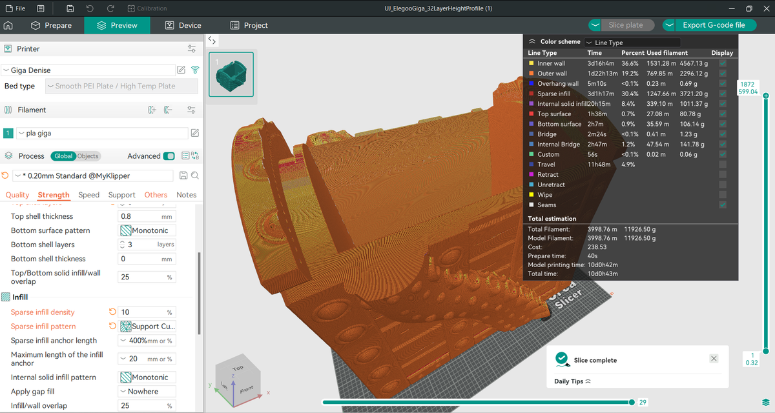Open the Support settings tab

121,195
